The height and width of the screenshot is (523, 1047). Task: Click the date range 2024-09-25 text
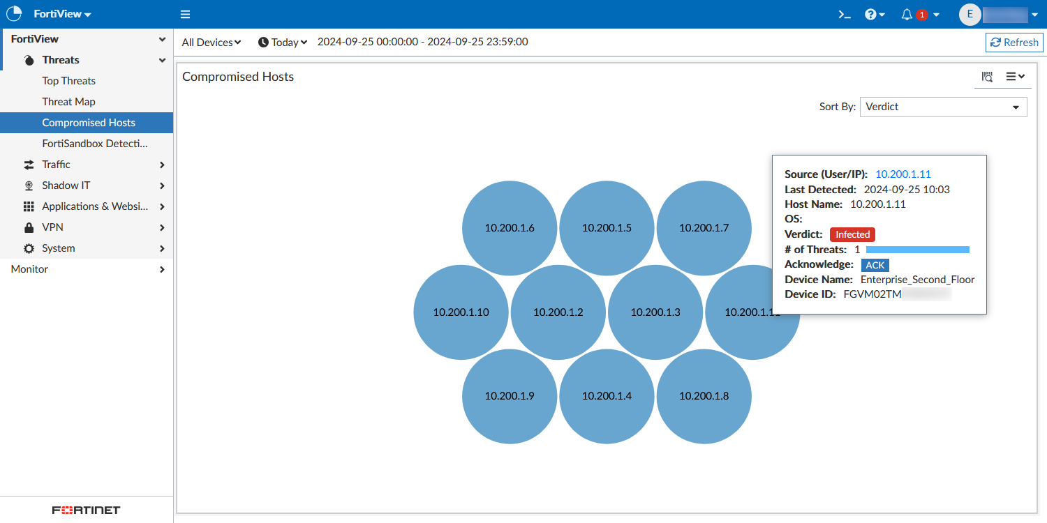tap(422, 42)
